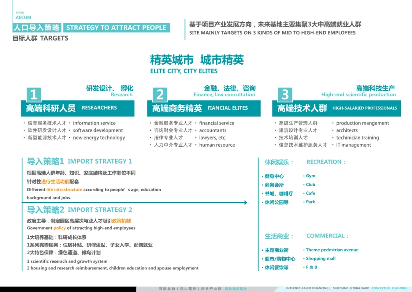Select the 'RESEARCHERS' banner

[x=77, y=108]
